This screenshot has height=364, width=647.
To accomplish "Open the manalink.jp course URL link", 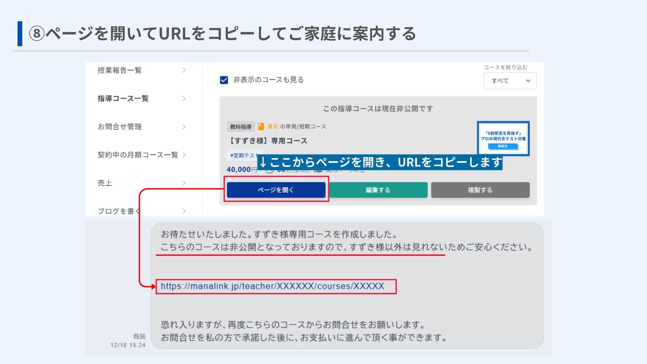I will coord(272,286).
